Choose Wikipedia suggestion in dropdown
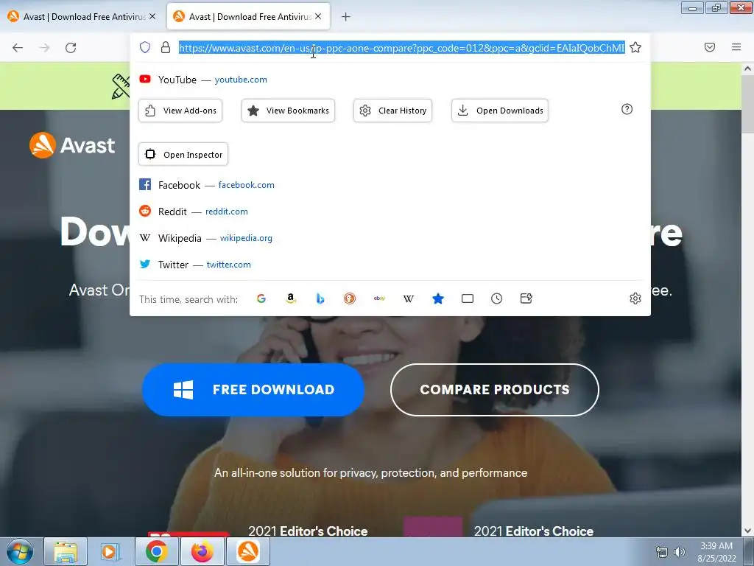The height and width of the screenshot is (566, 754). tap(390, 238)
